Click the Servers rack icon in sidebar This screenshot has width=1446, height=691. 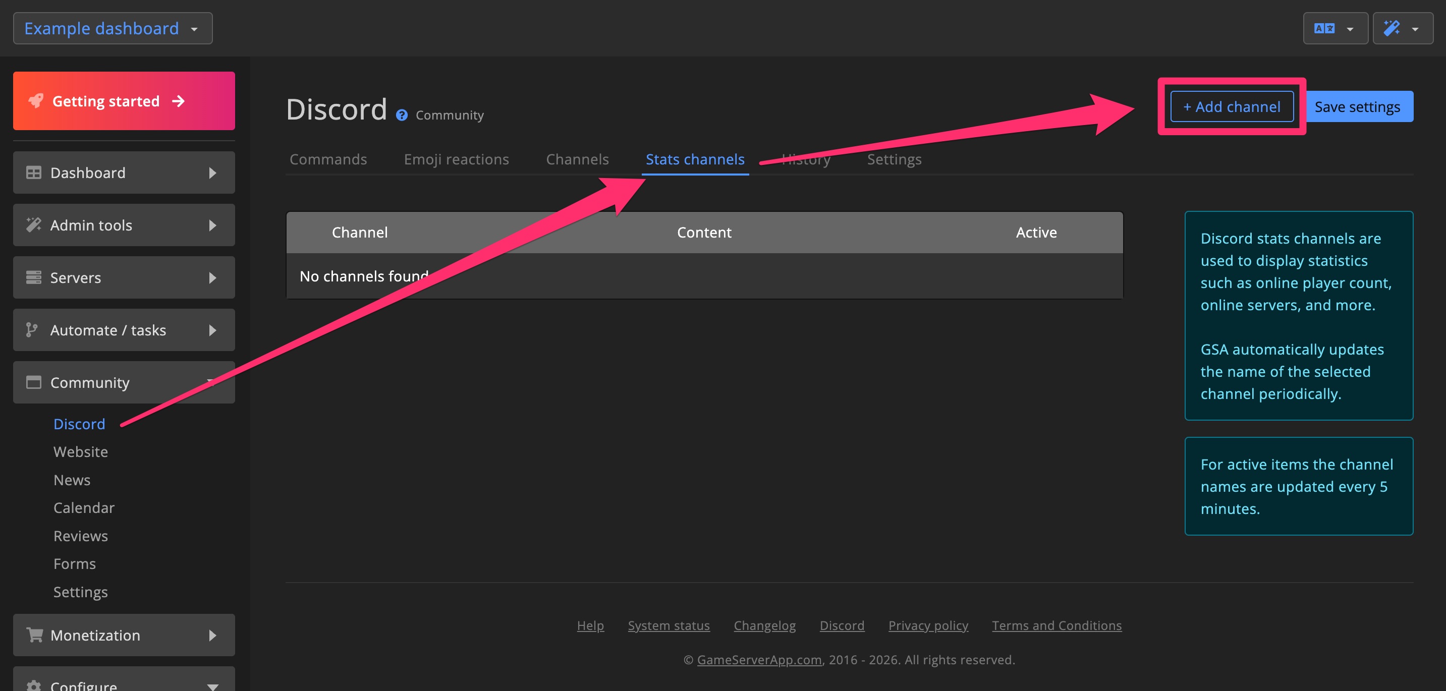34,277
